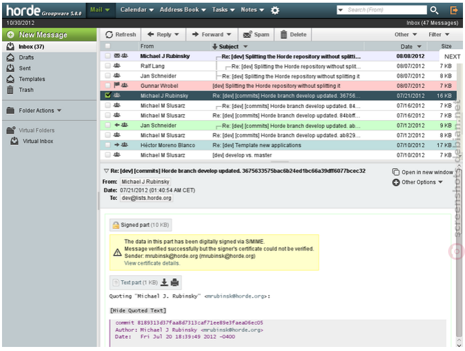Click the Signed part (10 KB) label
Screen dimensions: 465x351
(x=145, y=225)
